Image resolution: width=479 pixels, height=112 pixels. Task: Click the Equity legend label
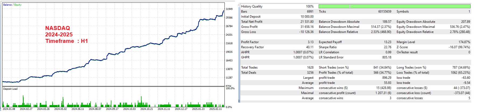pyautogui.click(x=18, y=5)
